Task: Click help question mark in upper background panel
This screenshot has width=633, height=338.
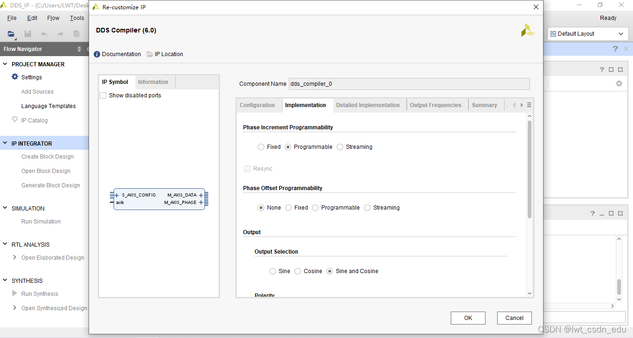Action: coord(602,70)
